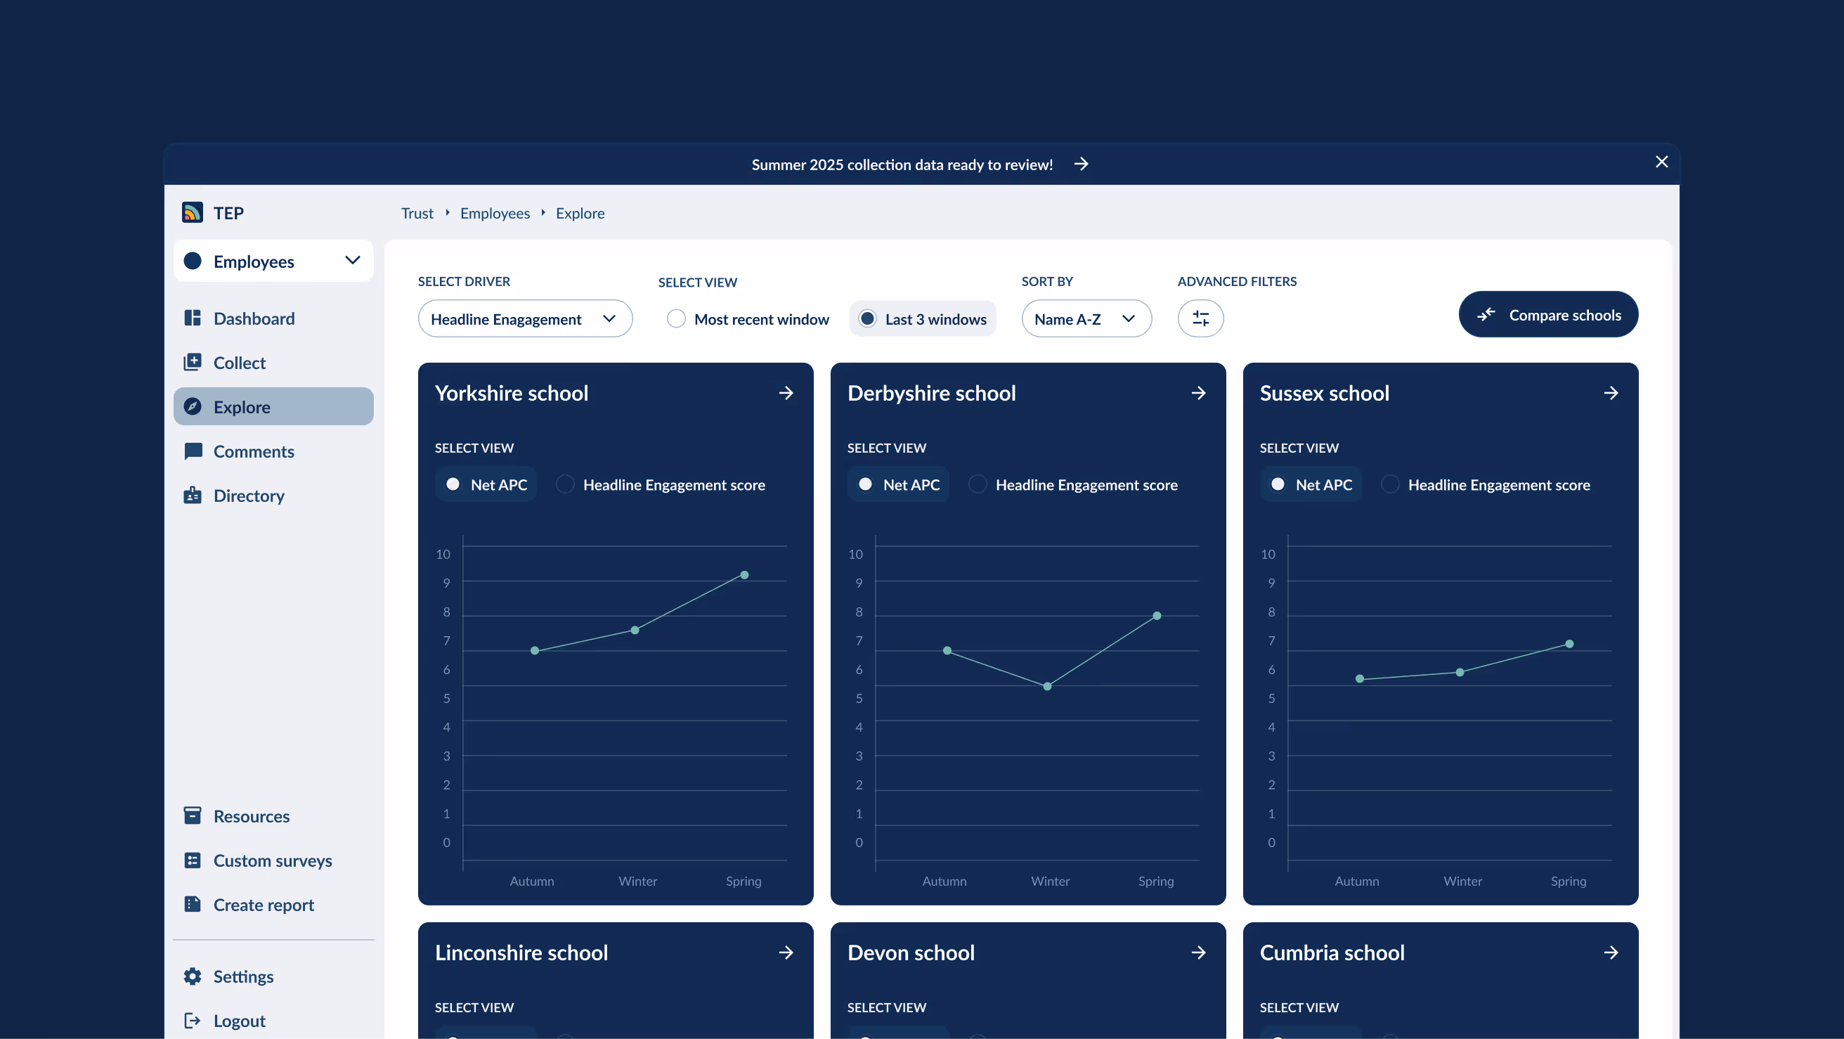Open Derbyshire school details arrow
This screenshot has width=1844, height=1039.
tap(1198, 393)
